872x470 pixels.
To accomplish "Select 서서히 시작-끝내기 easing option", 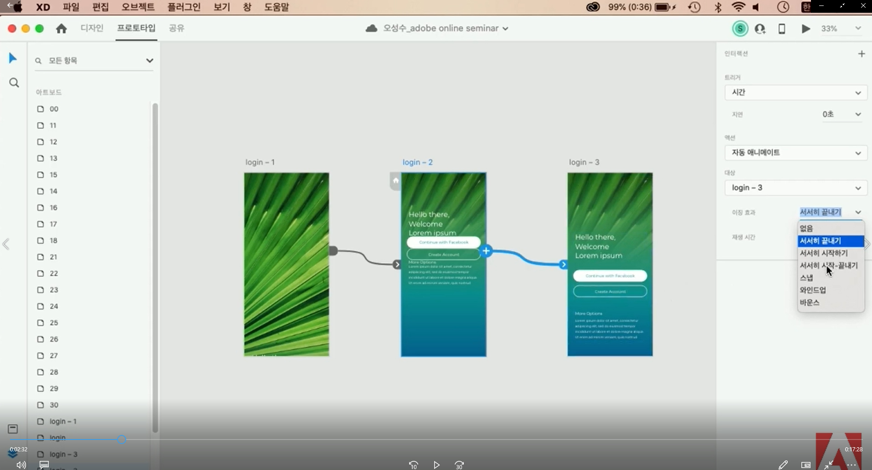I will coord(831,266).
